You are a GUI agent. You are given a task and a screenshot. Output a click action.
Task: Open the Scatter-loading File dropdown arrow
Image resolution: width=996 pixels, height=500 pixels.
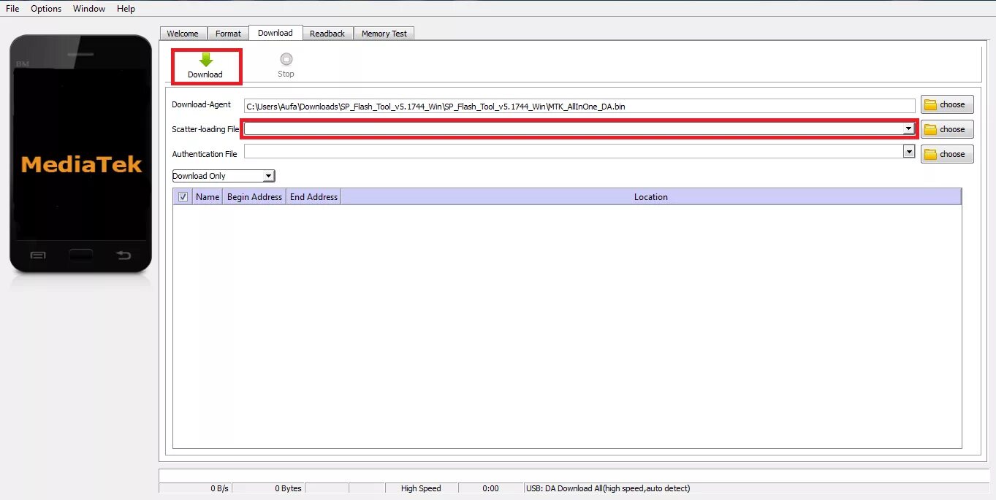pyautogui.click(x=908, y=128)
